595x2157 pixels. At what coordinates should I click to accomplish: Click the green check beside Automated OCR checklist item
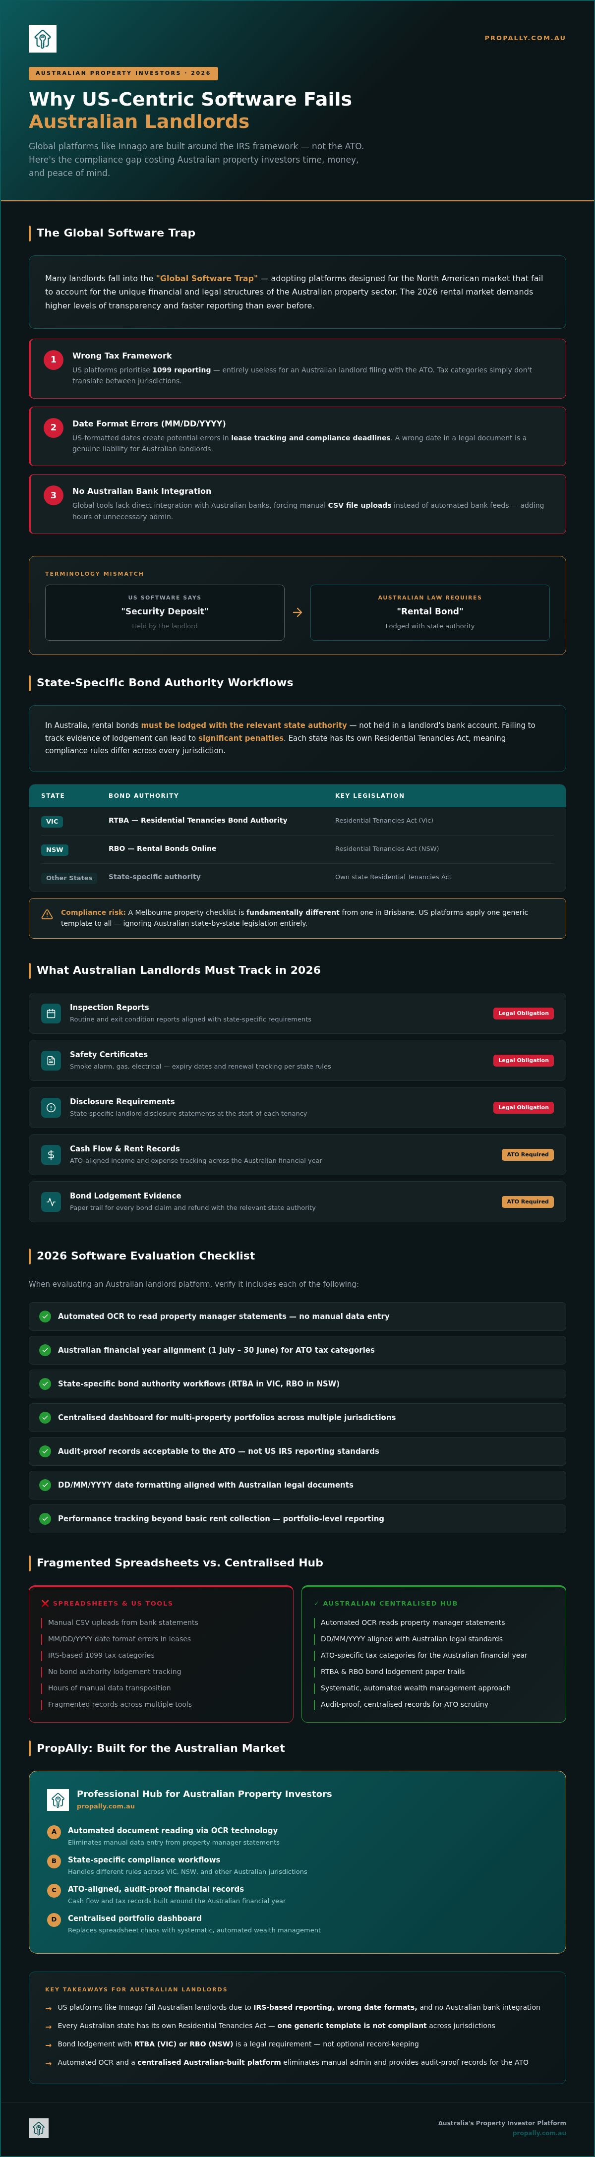coord(45,1317)
